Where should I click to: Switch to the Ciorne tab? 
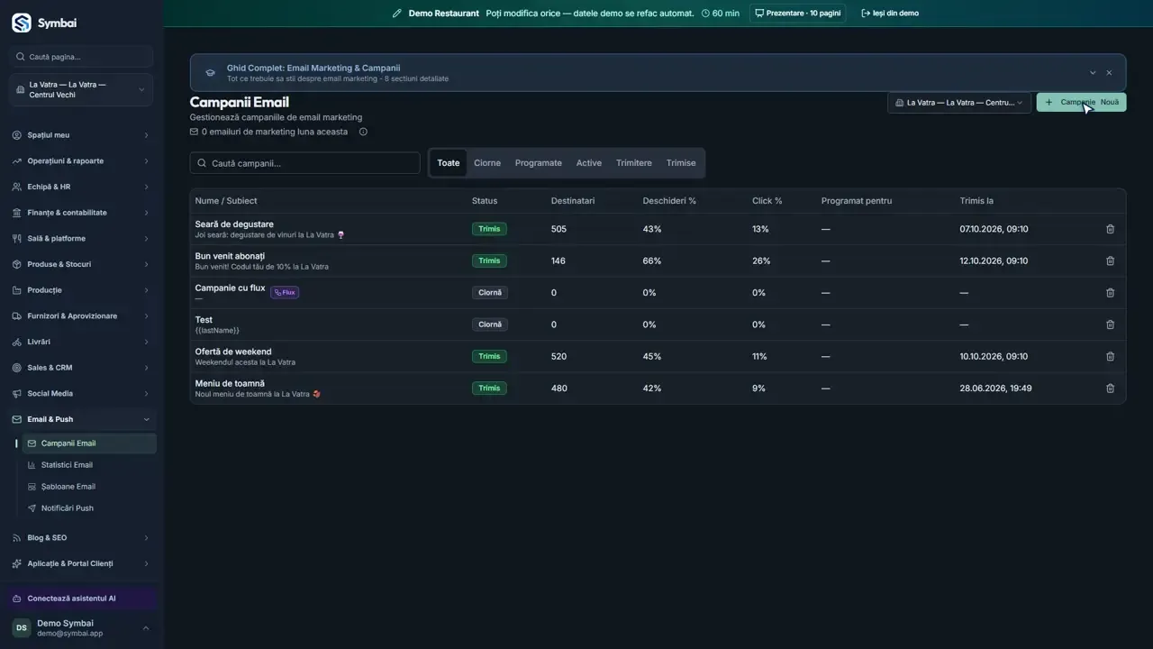pyautogui.click(x=487, y=163)
